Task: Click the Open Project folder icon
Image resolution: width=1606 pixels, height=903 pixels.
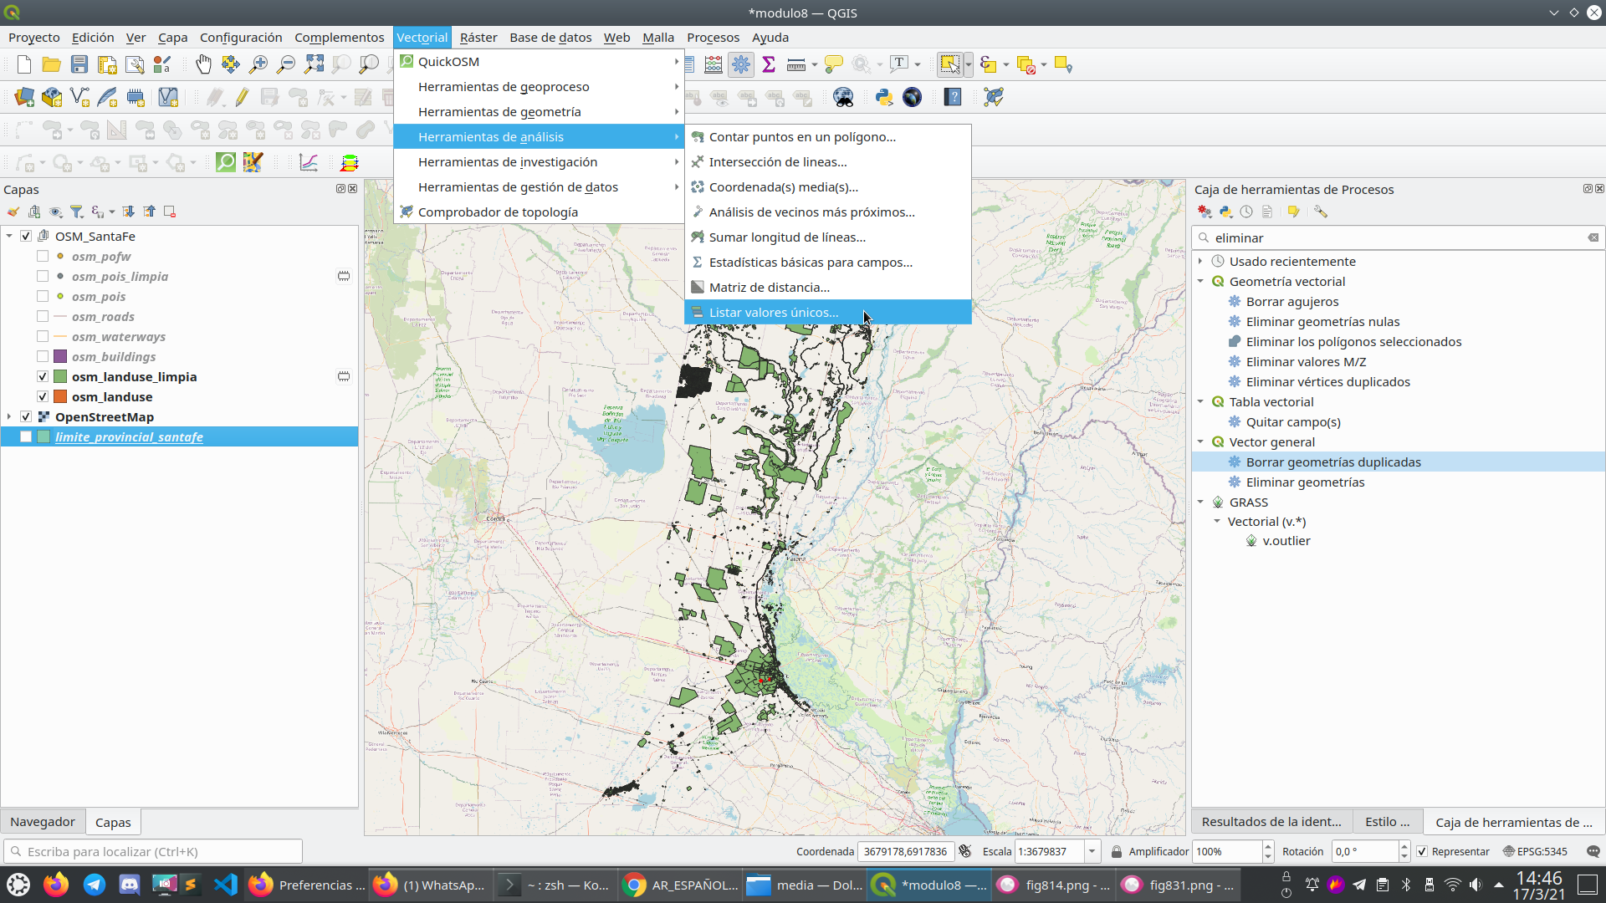Action: click(x=52, y=64)
